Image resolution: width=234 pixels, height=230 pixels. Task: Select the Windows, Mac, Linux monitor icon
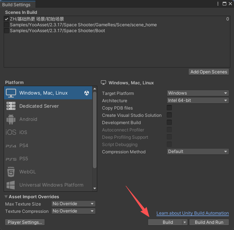coord(11,93)
